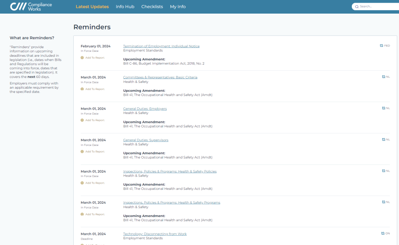Open Committees & Representatives: Basic Criteria link
The width and height of the screenshot is (399, 245).
coord(160,77)
